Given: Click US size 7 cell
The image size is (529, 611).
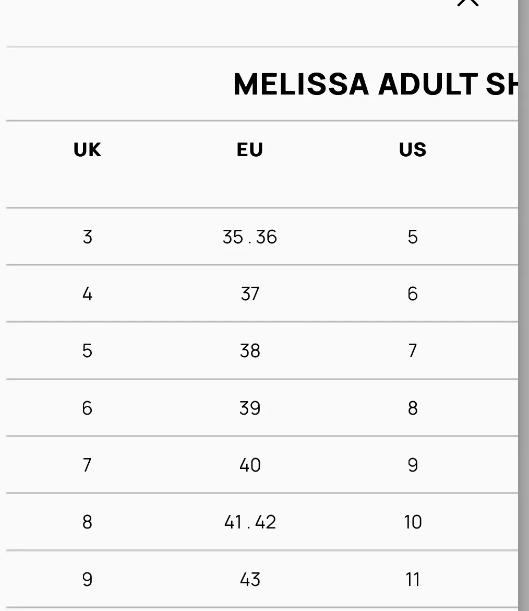Looking at the screenshot, I should [413, 351].
